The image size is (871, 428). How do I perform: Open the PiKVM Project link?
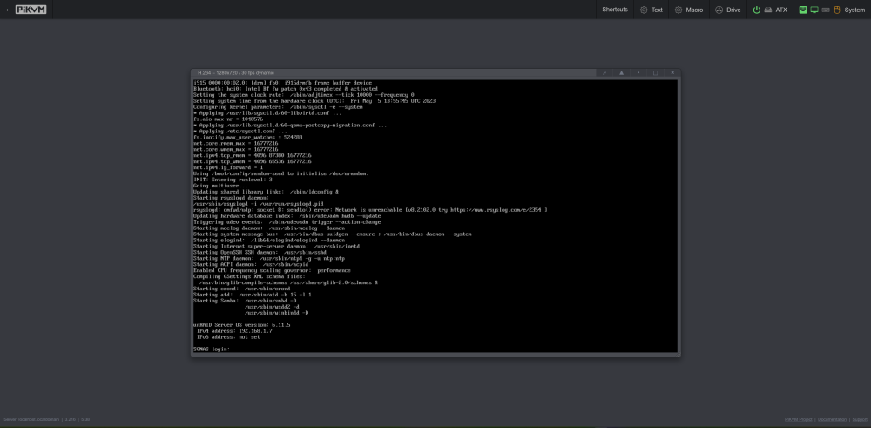(798, 419)
